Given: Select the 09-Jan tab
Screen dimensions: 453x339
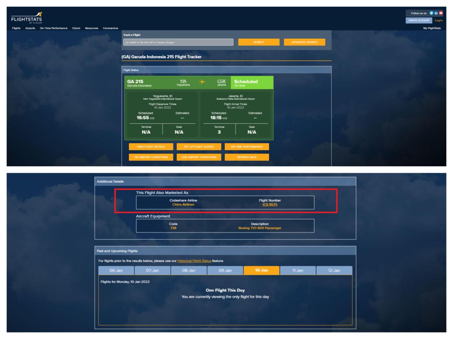Looking at the screenshot, I should click(225, 271).
